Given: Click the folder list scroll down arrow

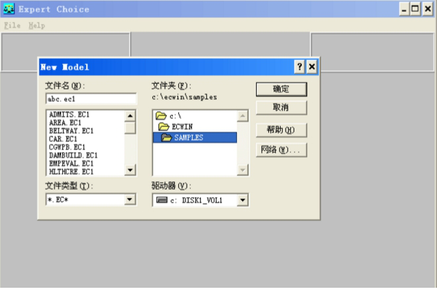Looking at the screenshot, I should point(243,170).
